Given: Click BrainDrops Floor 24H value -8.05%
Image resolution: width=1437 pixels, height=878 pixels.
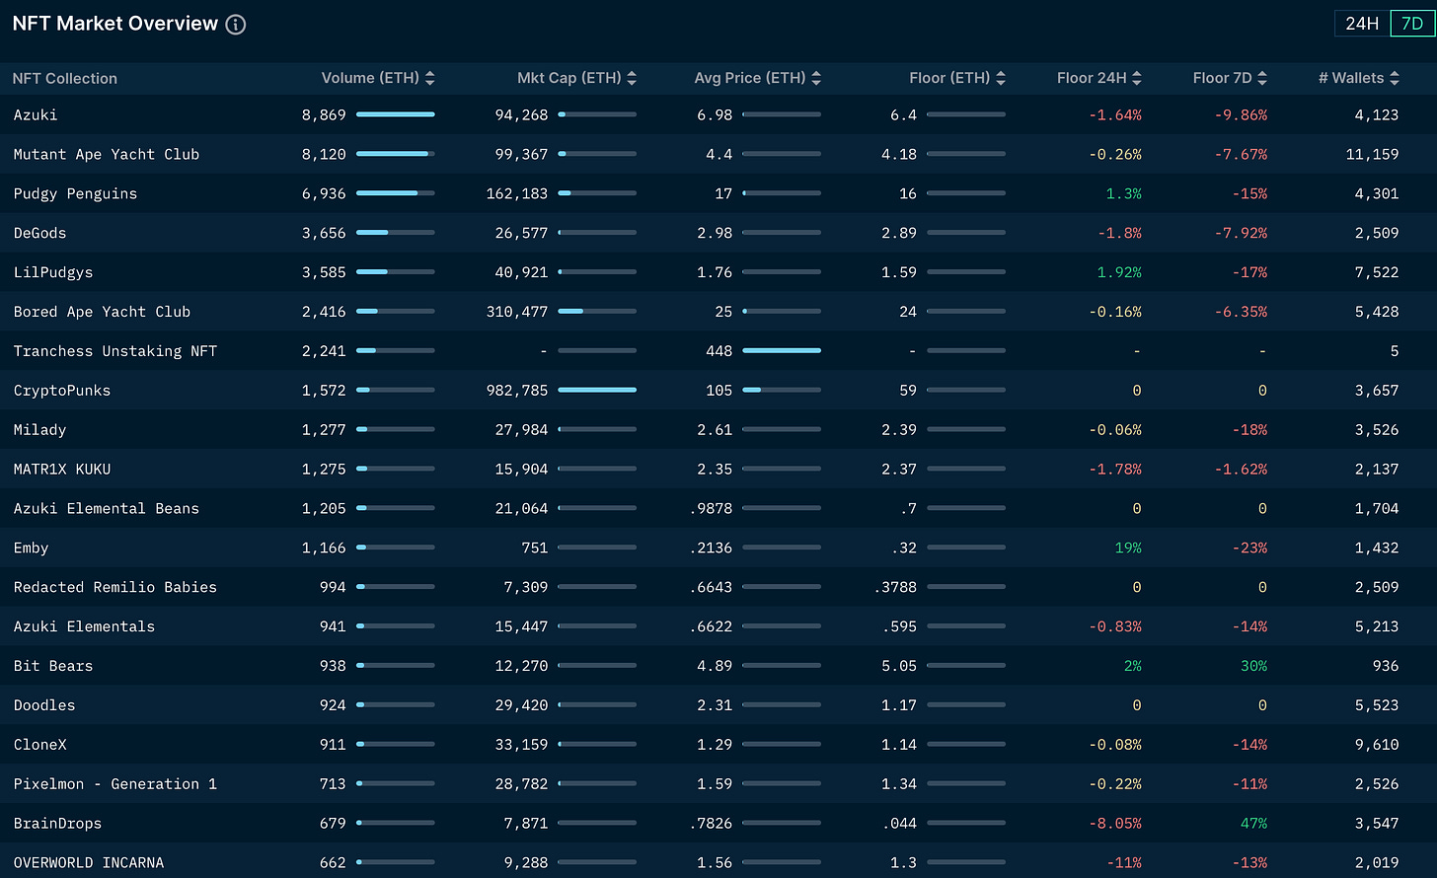Looking at the screenshot, I should [x=1115, y=824].
